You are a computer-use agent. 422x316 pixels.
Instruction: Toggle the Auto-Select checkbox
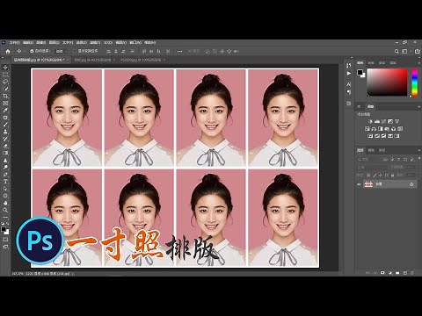pos(32,51)
